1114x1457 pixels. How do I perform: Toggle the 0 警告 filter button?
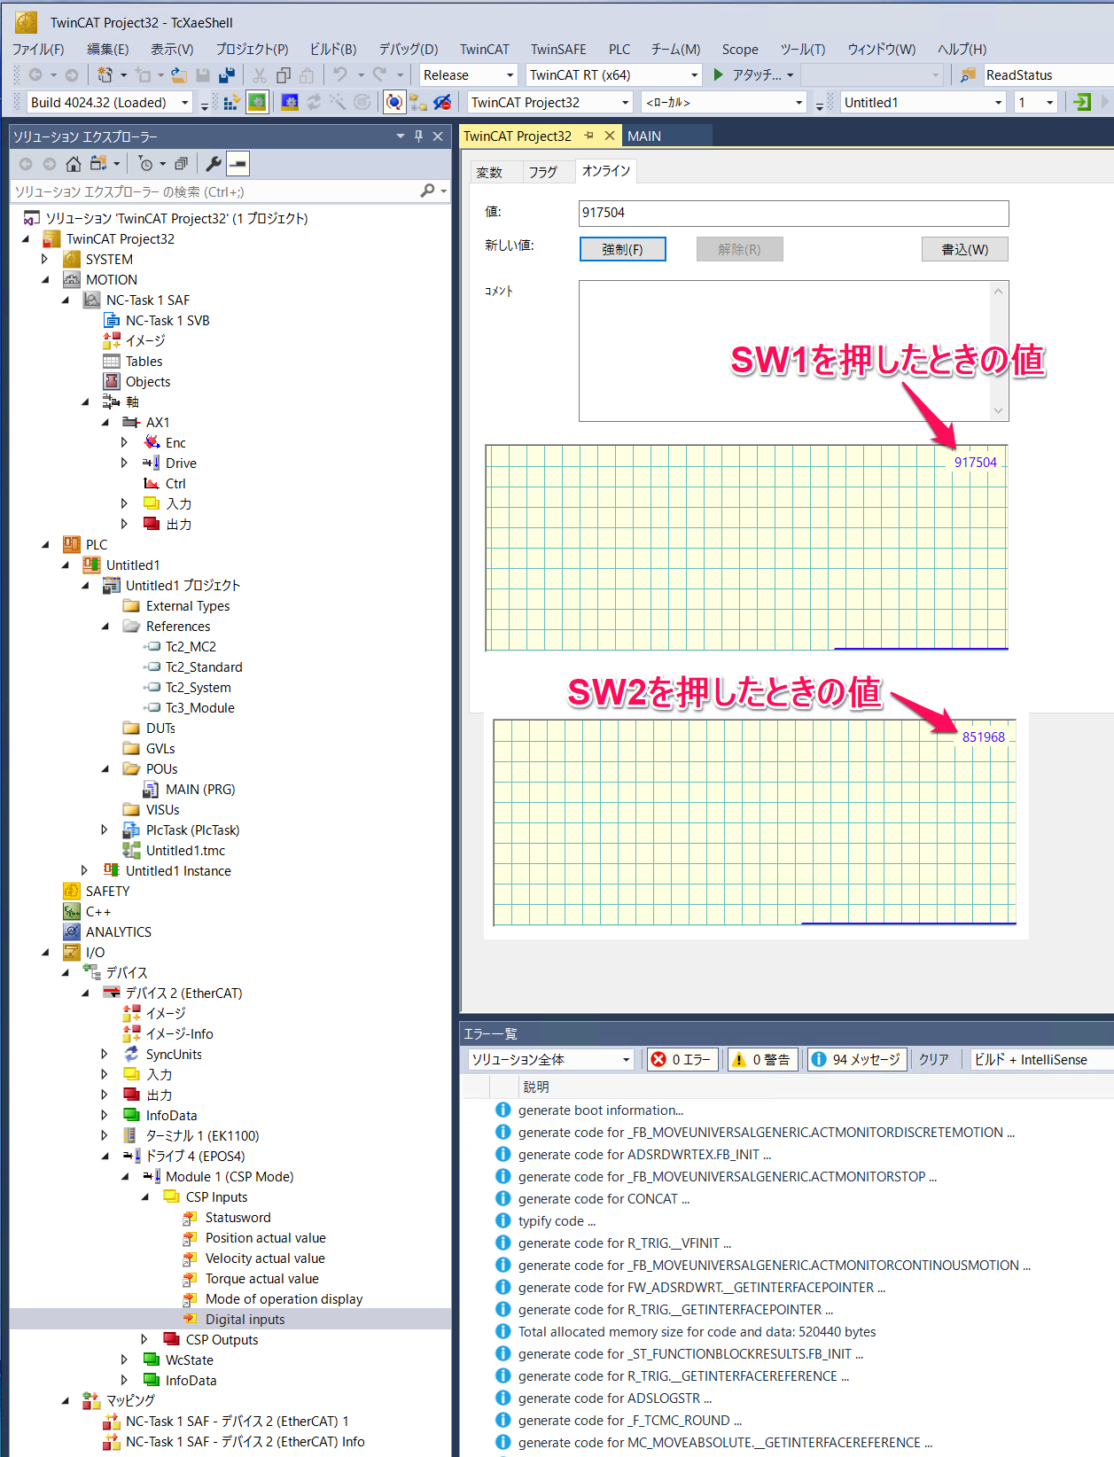click(x=761, y=1059)
